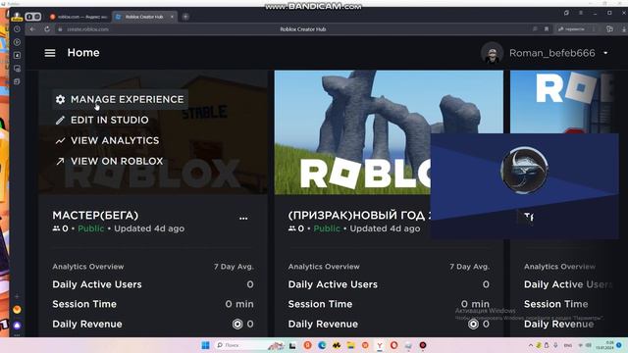Open Yandex Browser from taskbar
Image resolution: width=628 pixels, height=353 pixels.
380,345
